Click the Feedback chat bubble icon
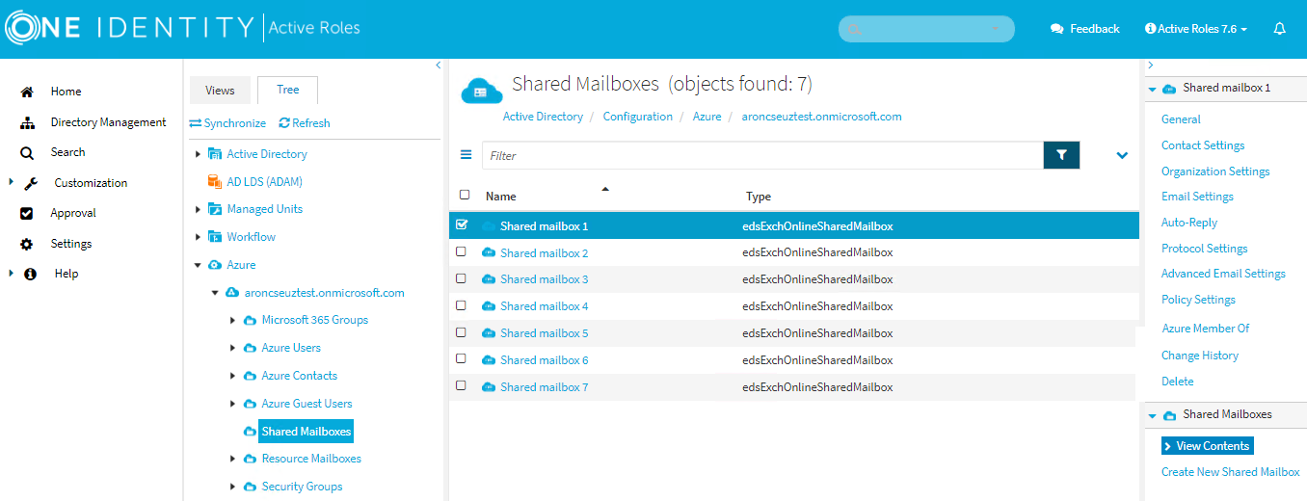The height and width of the screenshot is (501, 1307). (1056, 29)
